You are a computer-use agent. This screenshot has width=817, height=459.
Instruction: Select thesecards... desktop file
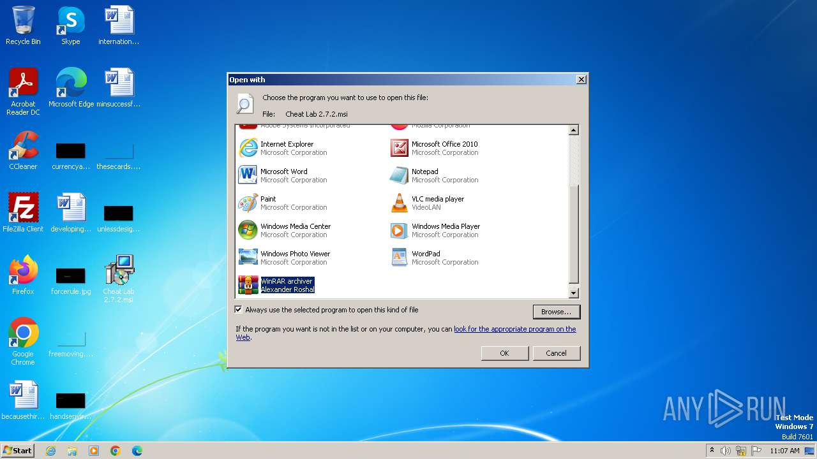(119, 156)
